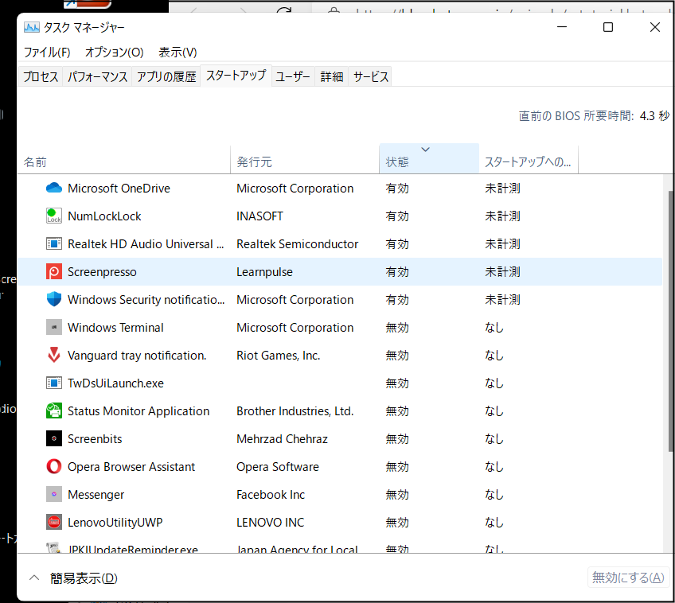
Task: Click the NumLockLock green lock icon
Action: (x=54, y=216)
